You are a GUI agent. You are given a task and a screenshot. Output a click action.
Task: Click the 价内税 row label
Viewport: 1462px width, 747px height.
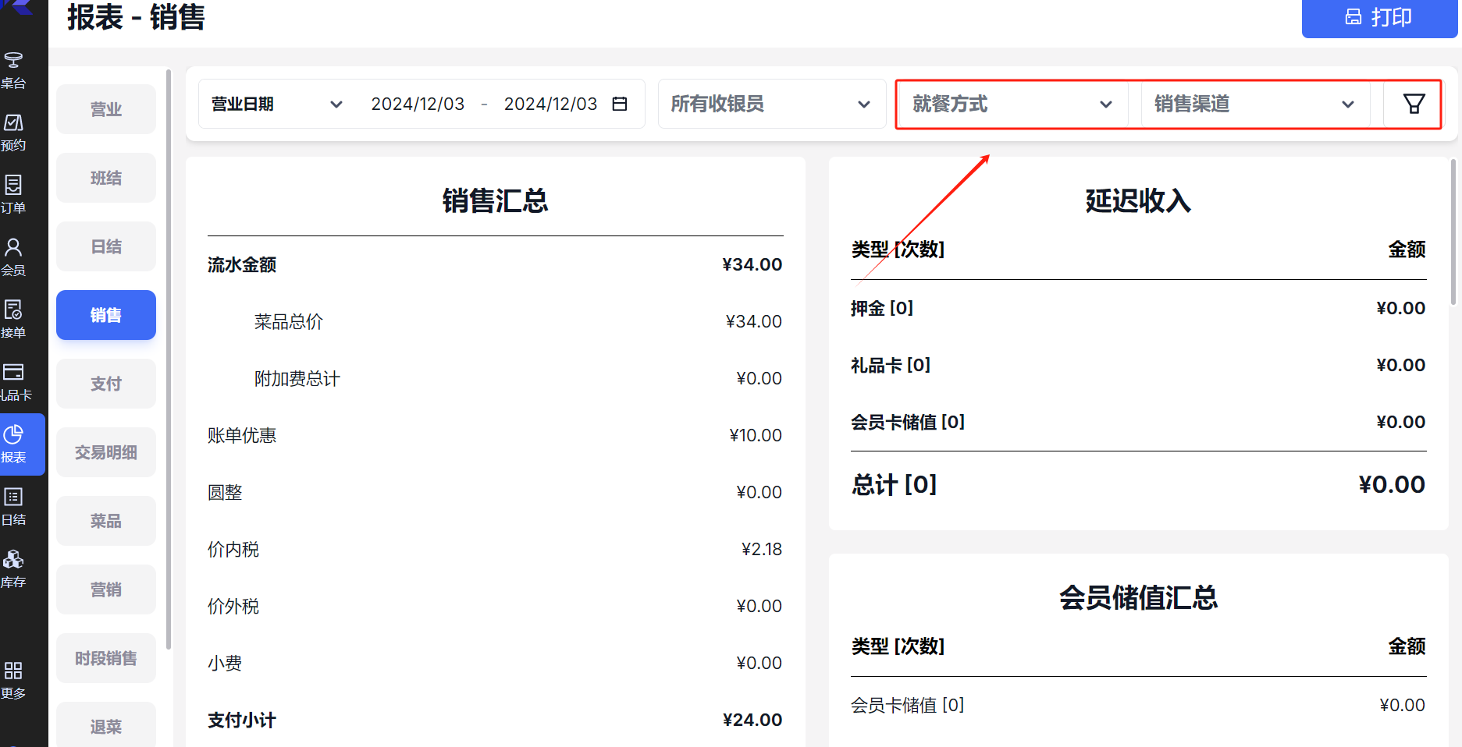click(233, 550)
